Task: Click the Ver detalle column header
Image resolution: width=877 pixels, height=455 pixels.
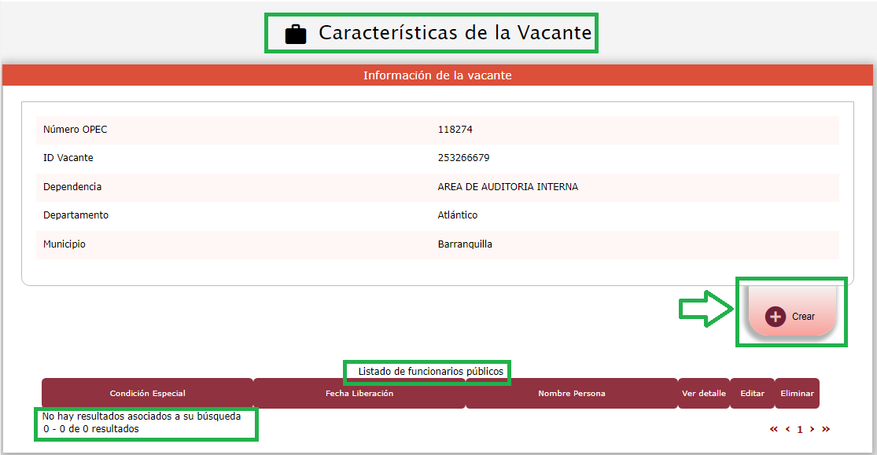Action: pos(703,393)
